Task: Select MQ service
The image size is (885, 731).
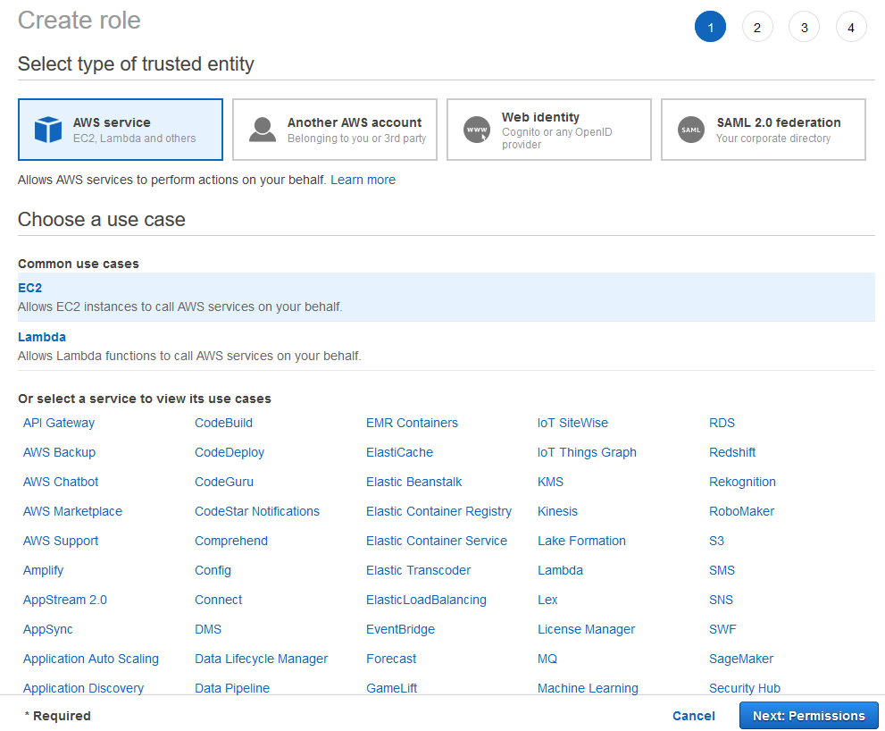Action: [547, 658]
